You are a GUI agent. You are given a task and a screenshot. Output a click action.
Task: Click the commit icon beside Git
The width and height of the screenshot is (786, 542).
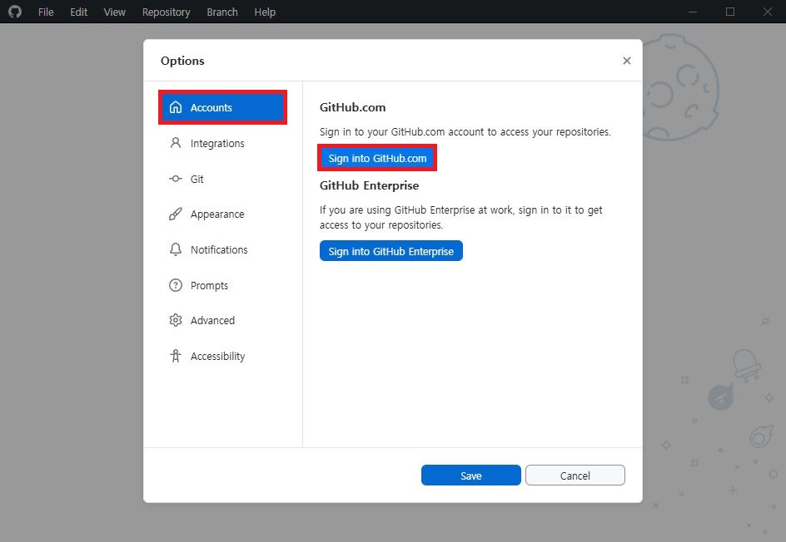(176, 179)
